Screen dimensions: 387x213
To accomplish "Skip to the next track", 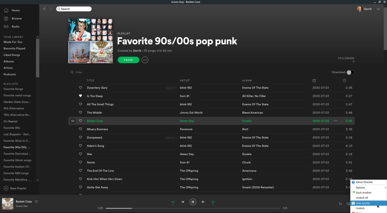I will tap(203, 202).
